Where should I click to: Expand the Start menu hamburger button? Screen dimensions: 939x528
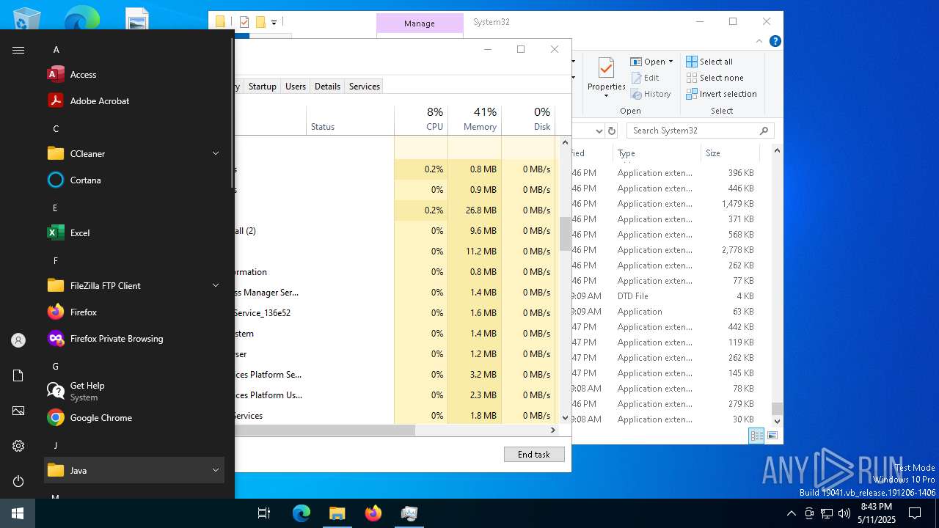(18, 50)
